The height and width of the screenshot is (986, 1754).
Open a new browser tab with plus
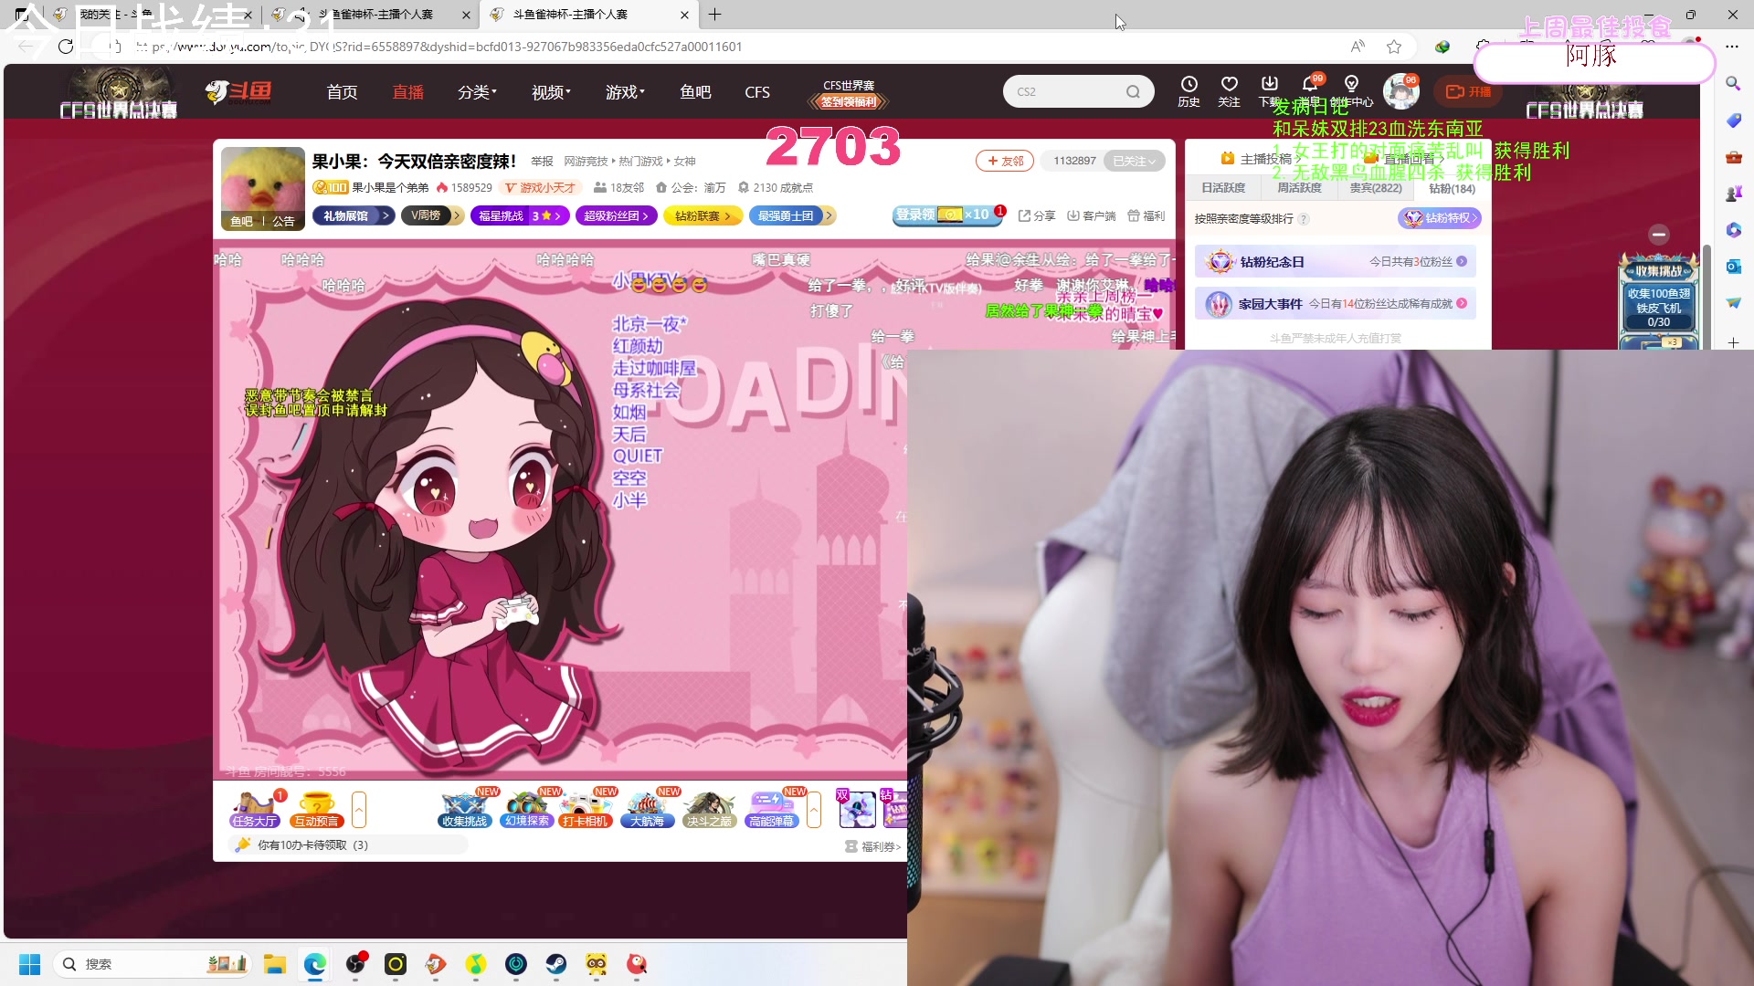[x=714, y=15]
